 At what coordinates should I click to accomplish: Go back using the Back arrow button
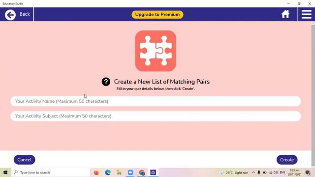click(10, 15)
